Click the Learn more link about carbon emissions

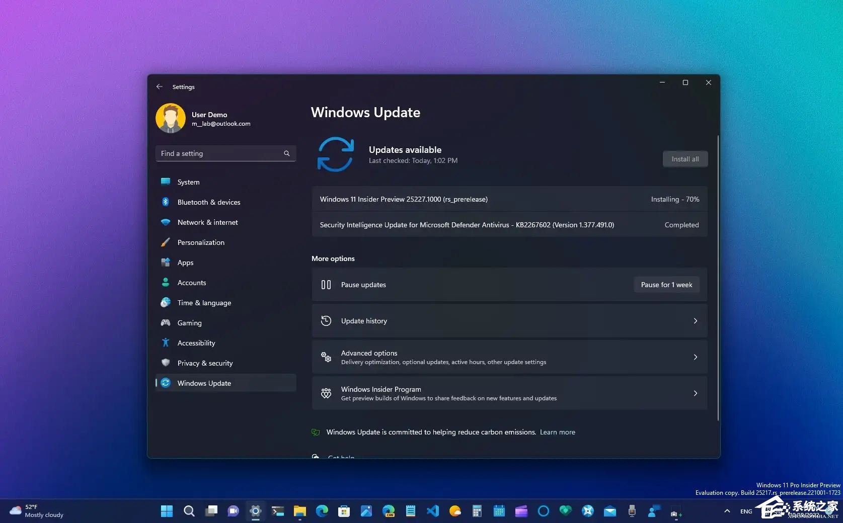[x=557, y=432]
